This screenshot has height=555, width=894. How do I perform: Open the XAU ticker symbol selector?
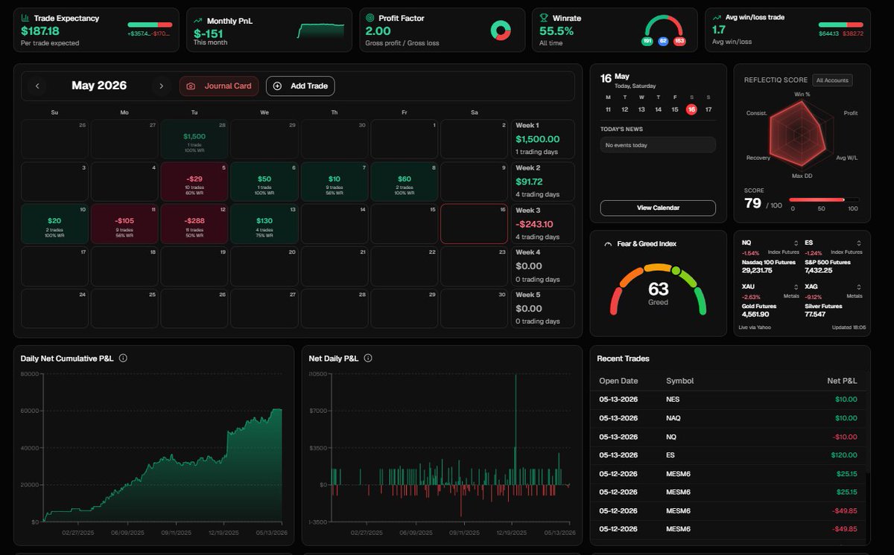tap(796, 286)
